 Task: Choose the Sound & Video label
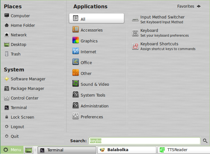click(x=95, y=84)
